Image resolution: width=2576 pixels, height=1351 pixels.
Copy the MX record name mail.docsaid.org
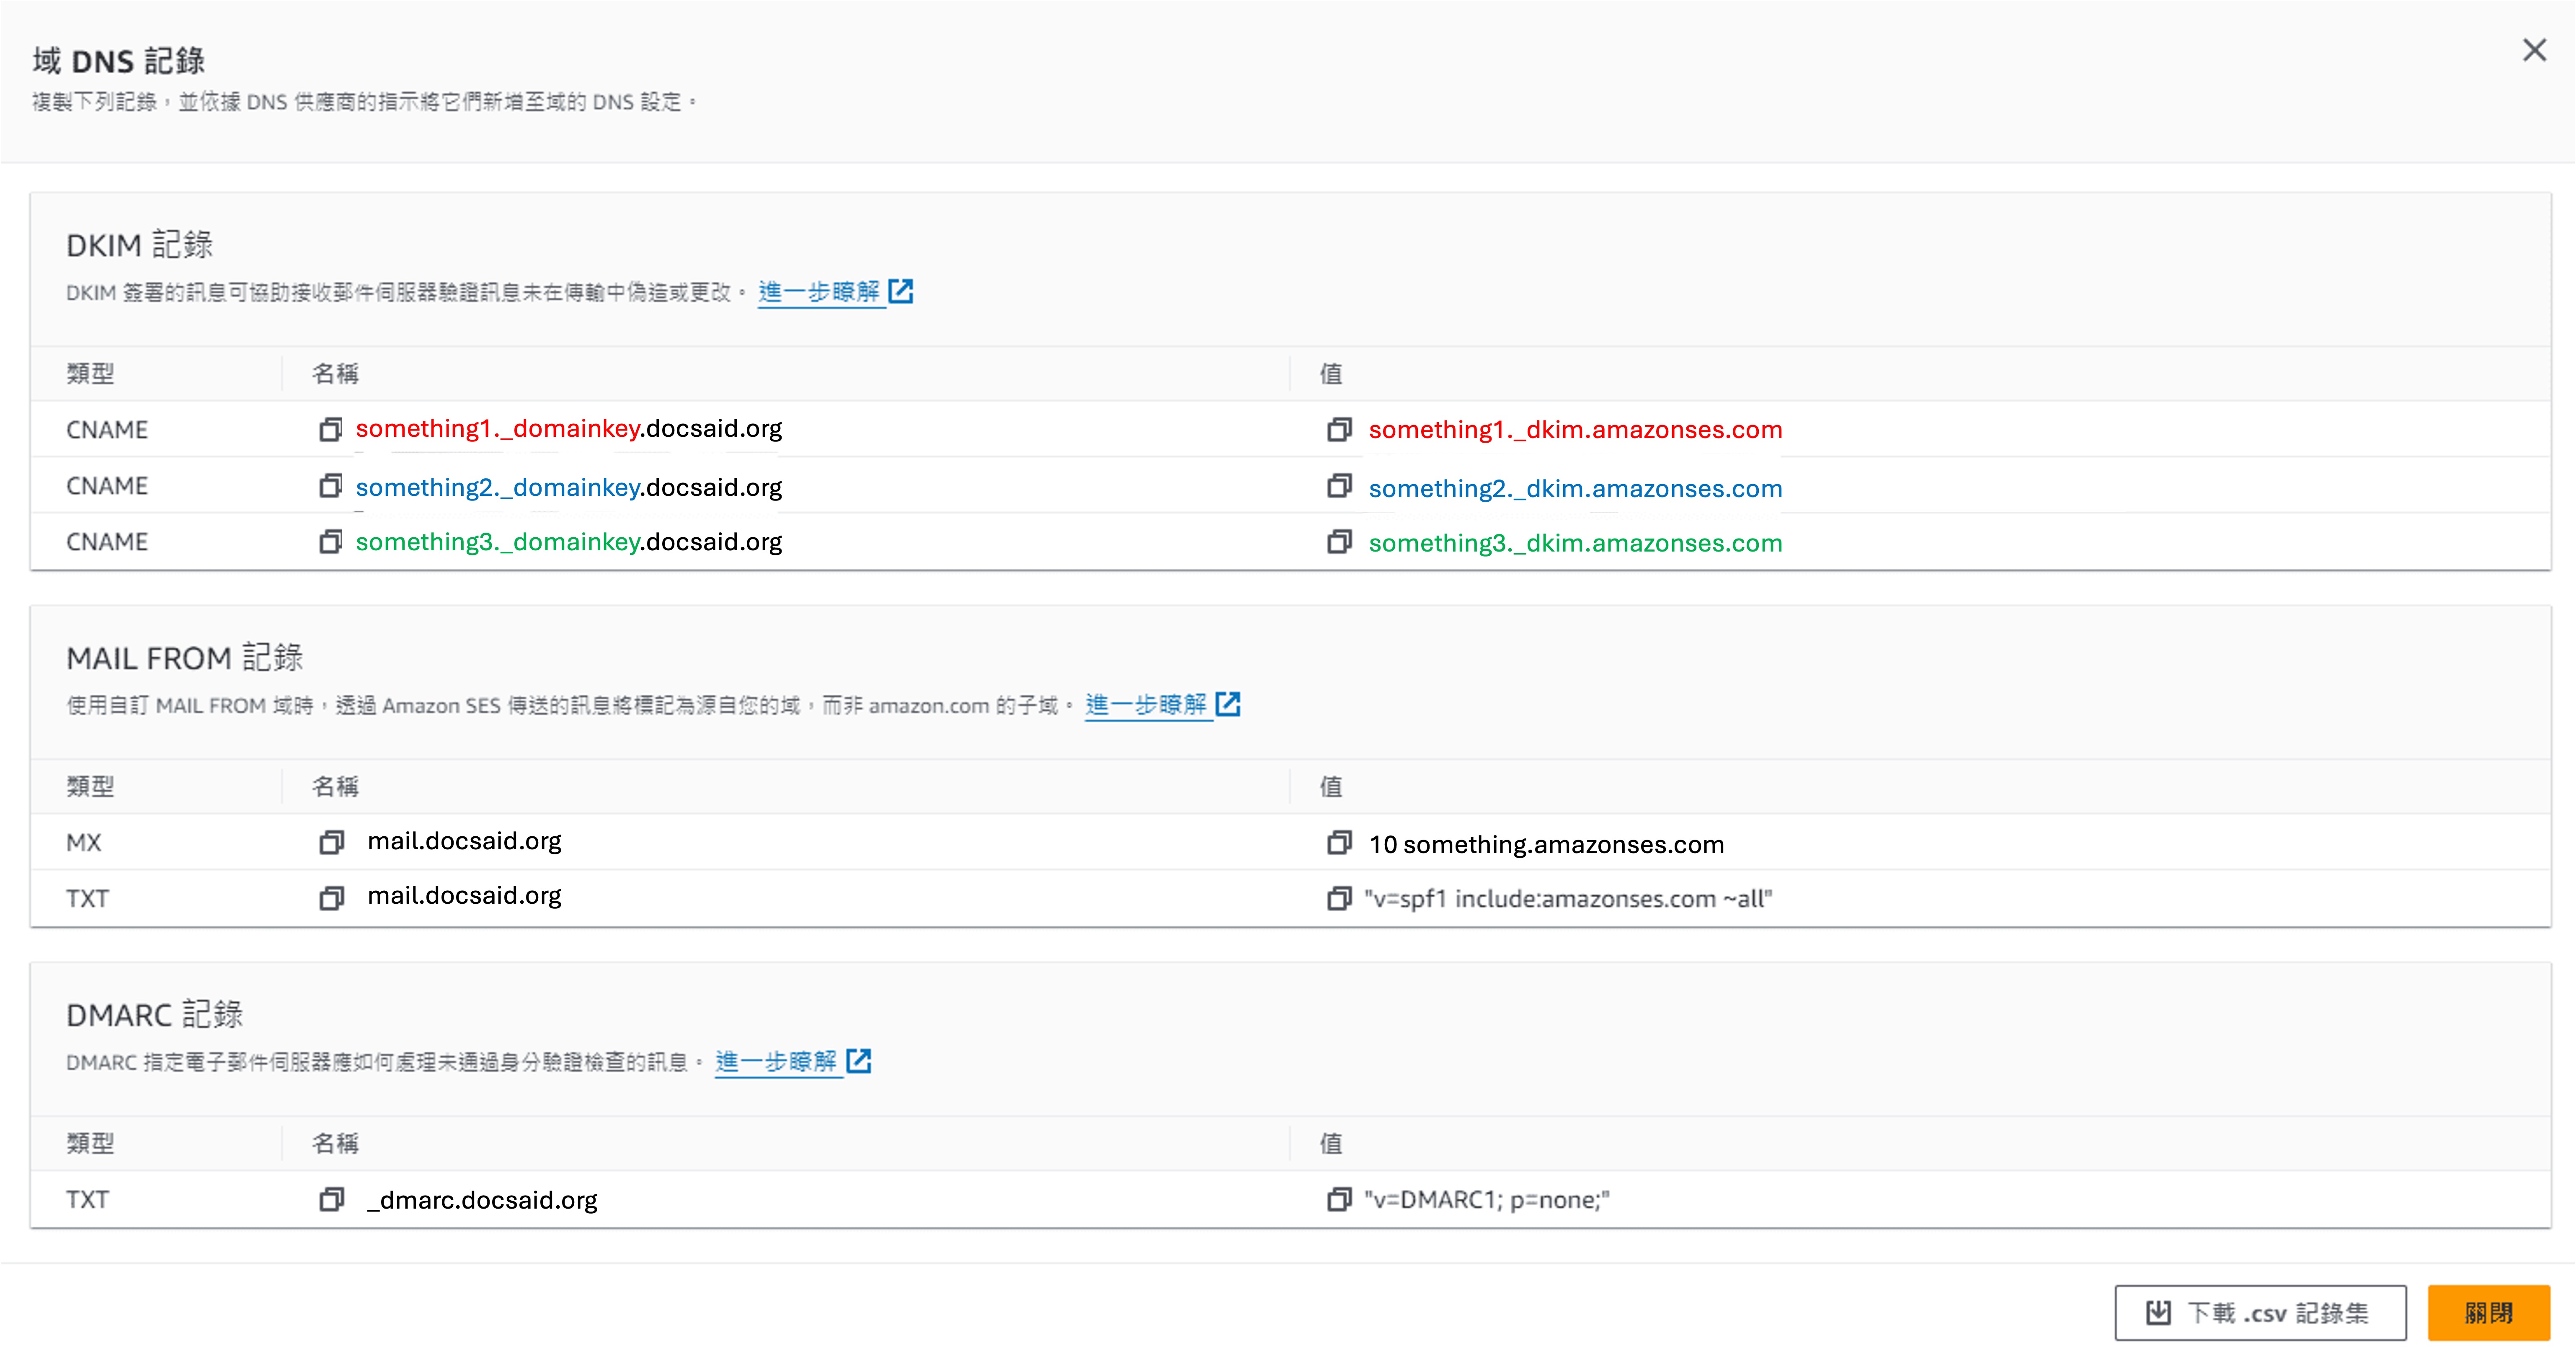(331, 843)
